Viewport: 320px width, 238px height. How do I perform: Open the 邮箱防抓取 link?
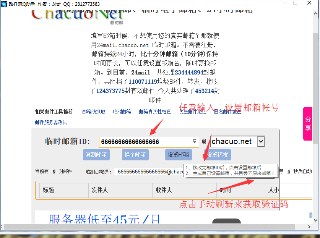tap(94, 112)
